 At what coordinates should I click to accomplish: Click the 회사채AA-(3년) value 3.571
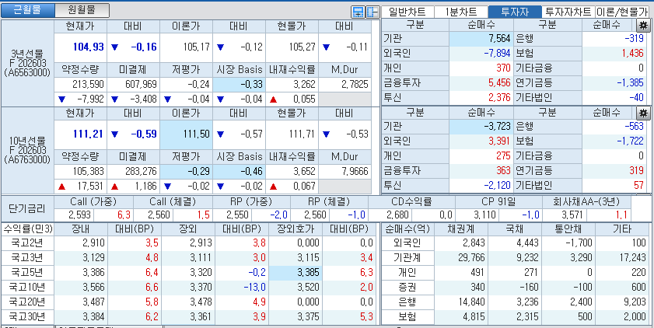point(572,215)
